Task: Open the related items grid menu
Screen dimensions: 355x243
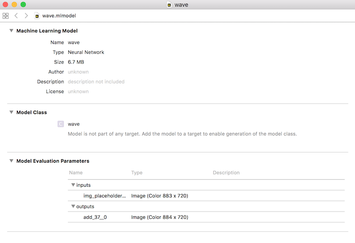Action: tap(6, 16)
